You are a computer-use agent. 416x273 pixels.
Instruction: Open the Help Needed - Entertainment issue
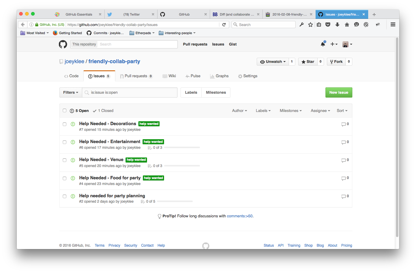(x=110, y=142)
